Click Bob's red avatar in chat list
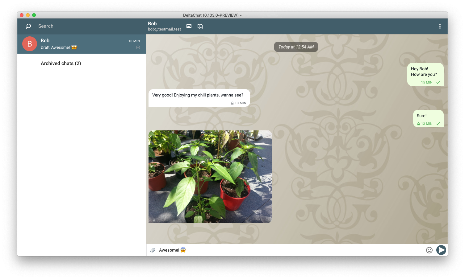This screenshot has width=465, height=279. tap(30, 44)
